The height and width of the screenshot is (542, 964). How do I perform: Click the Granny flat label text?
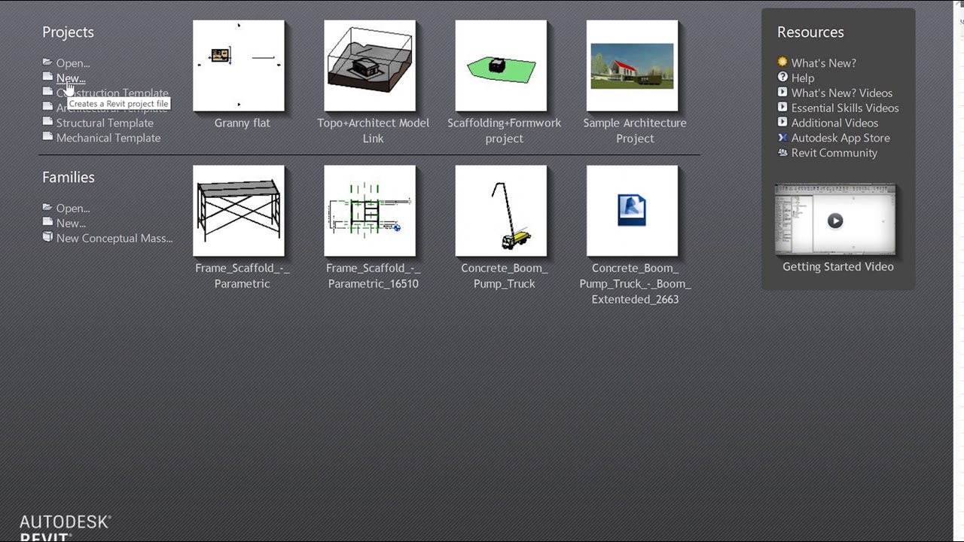pos(242,123)
